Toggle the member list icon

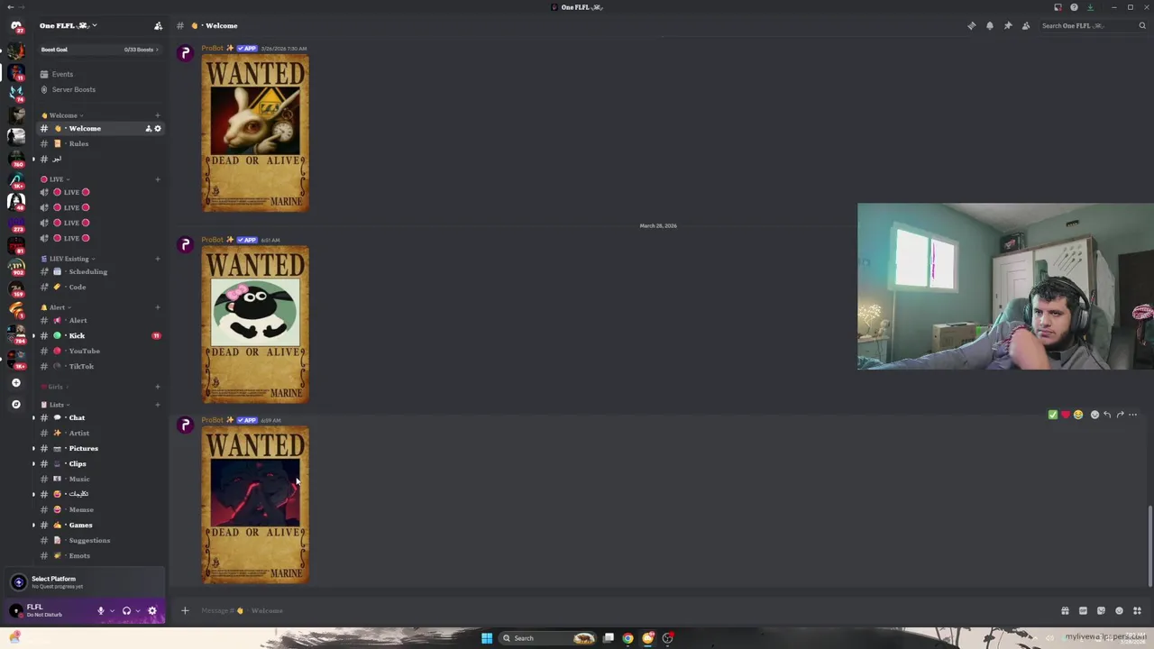click(1025, 25)
